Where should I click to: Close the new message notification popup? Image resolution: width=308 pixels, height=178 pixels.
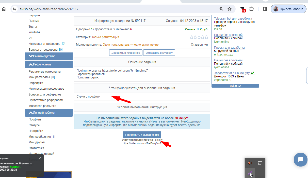40,158
